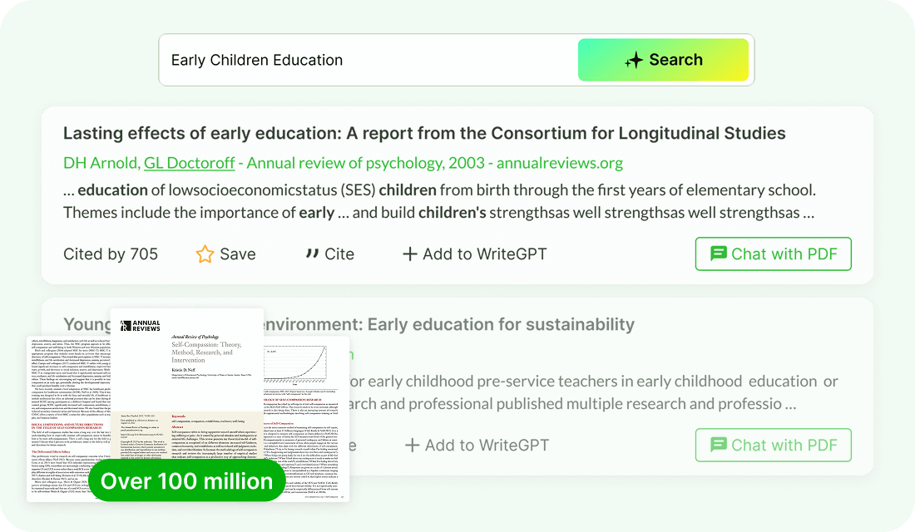915x532 pixels.
Task: Click the Early Children Education search field
Action: click(x=366, y=60)
